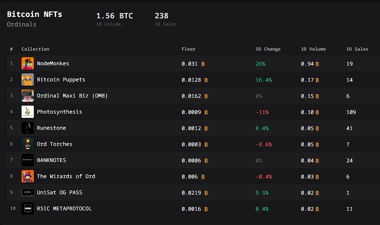Open the Runestone collection icon
The height and width of the screenshot is (225, 380).
(x=28, y=128)
